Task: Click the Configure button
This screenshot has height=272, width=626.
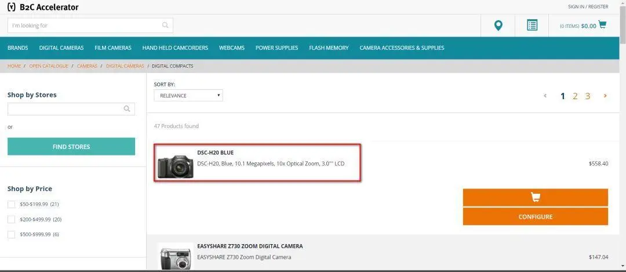Action: [536, 216]
